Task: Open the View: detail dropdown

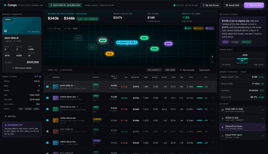Action: [170, 70]
